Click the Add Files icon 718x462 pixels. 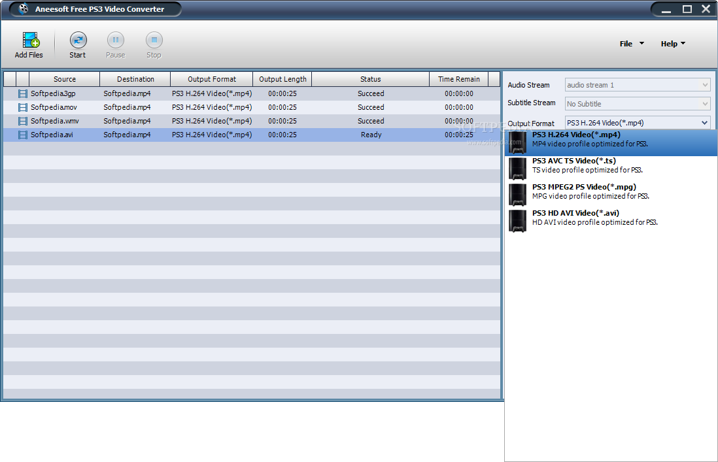[x=30, y=41]
